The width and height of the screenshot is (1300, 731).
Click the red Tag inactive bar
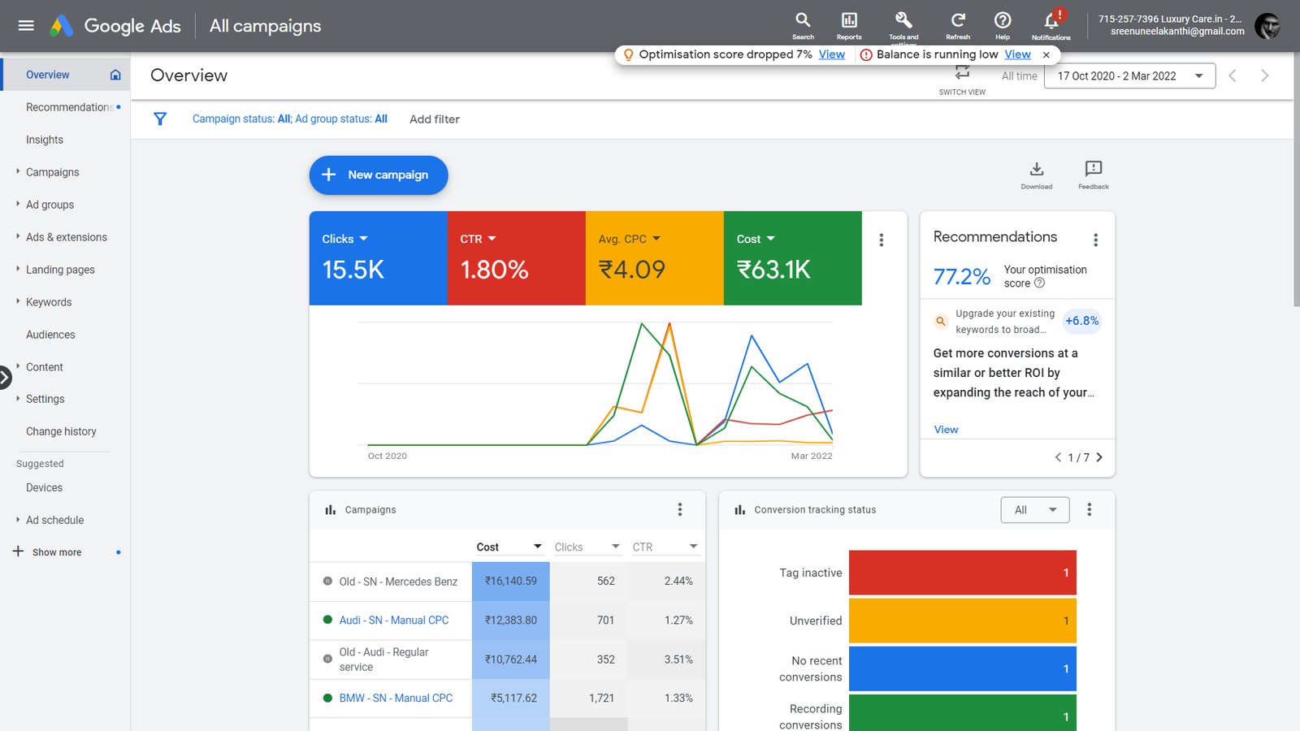(962, 573)
